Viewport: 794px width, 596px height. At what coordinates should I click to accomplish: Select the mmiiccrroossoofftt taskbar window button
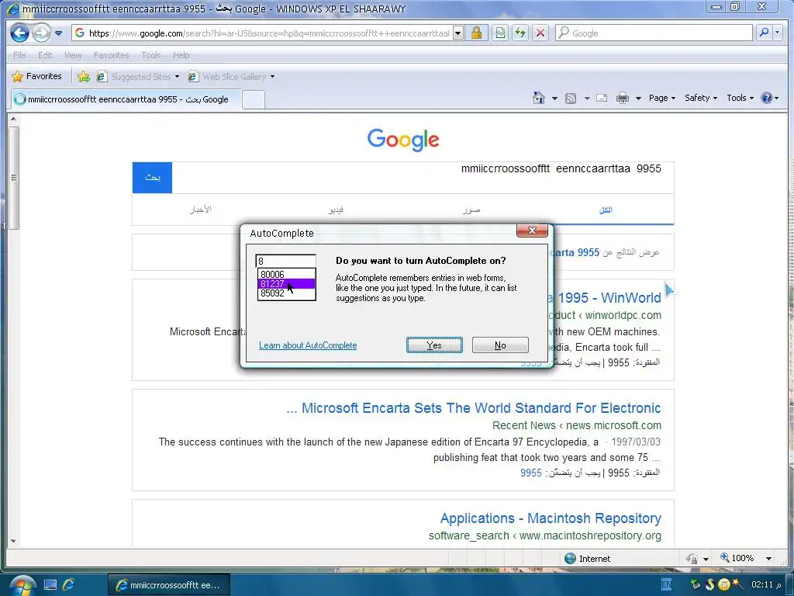coord(169,585)
